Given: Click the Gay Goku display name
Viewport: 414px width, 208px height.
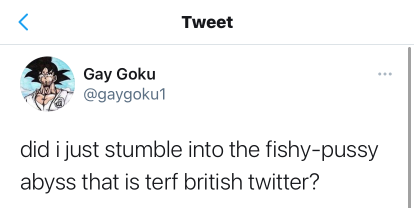Looking at the screenshot, I should (x=119, y=74).
